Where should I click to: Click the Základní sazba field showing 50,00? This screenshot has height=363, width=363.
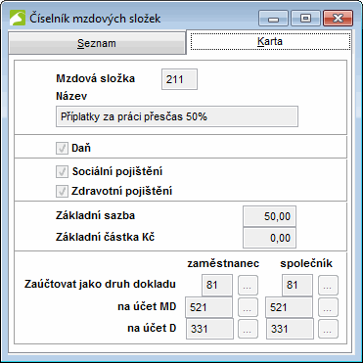click(x=269, y=216)
